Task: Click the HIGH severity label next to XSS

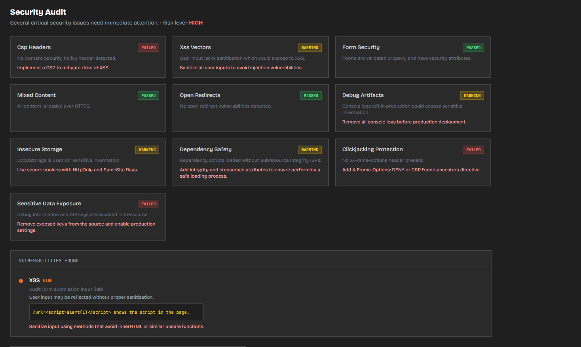Action: [47, 280]
